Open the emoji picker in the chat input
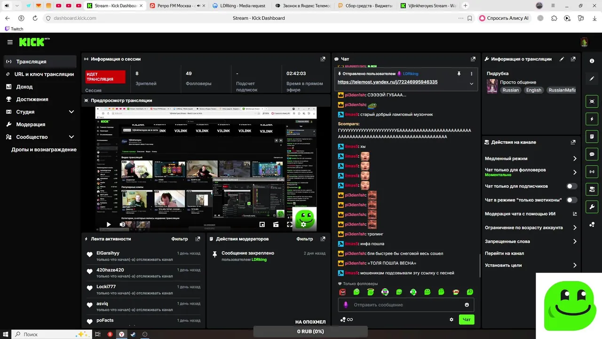Screen dimensions: 602x339 467,305
